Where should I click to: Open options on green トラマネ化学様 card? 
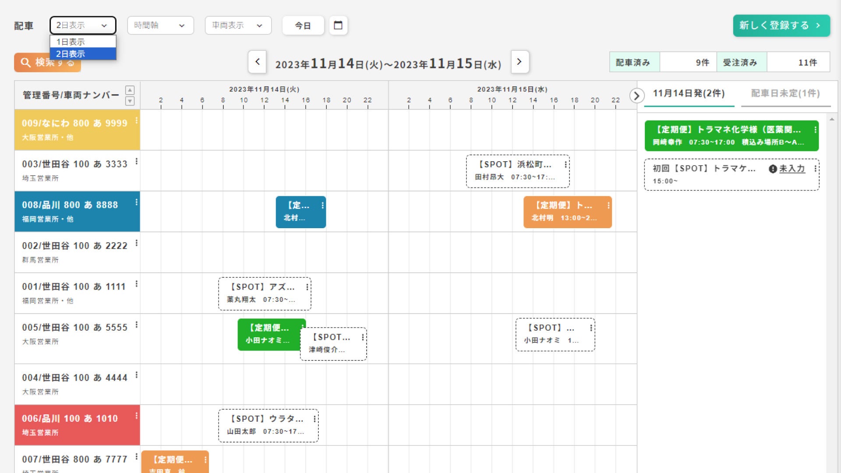(x=815, y=130)
